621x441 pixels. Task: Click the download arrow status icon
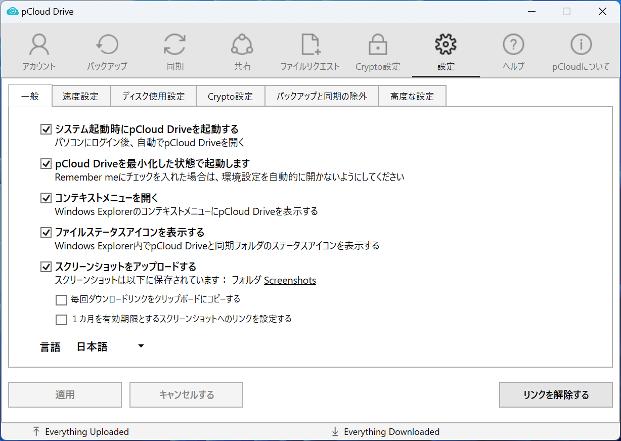tap(335, 431)
